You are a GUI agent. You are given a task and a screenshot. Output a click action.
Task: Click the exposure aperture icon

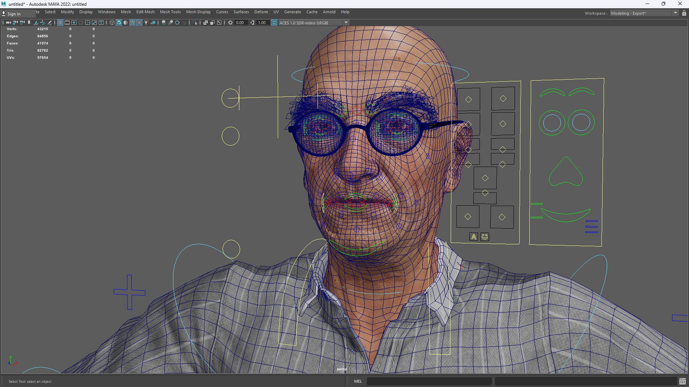coord(230,23)
